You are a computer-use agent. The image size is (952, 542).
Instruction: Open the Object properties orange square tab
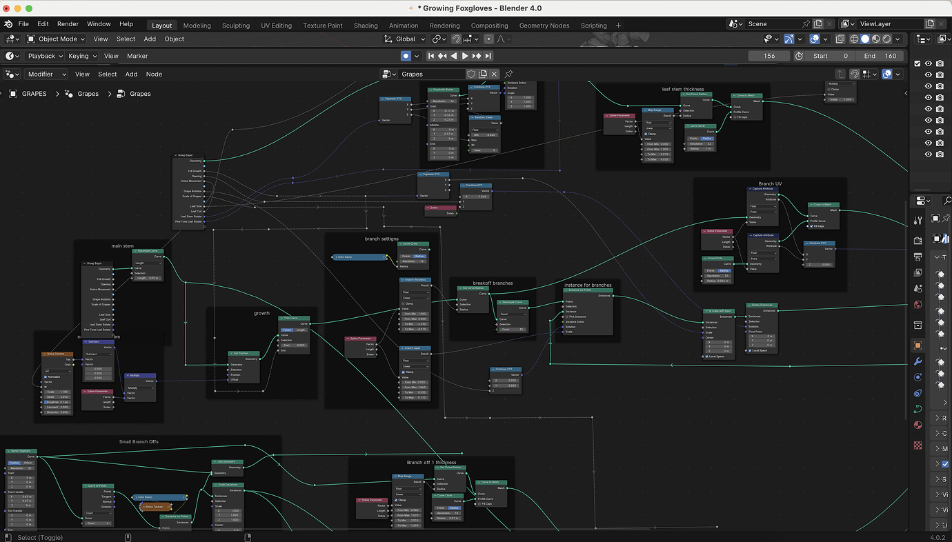918,345
